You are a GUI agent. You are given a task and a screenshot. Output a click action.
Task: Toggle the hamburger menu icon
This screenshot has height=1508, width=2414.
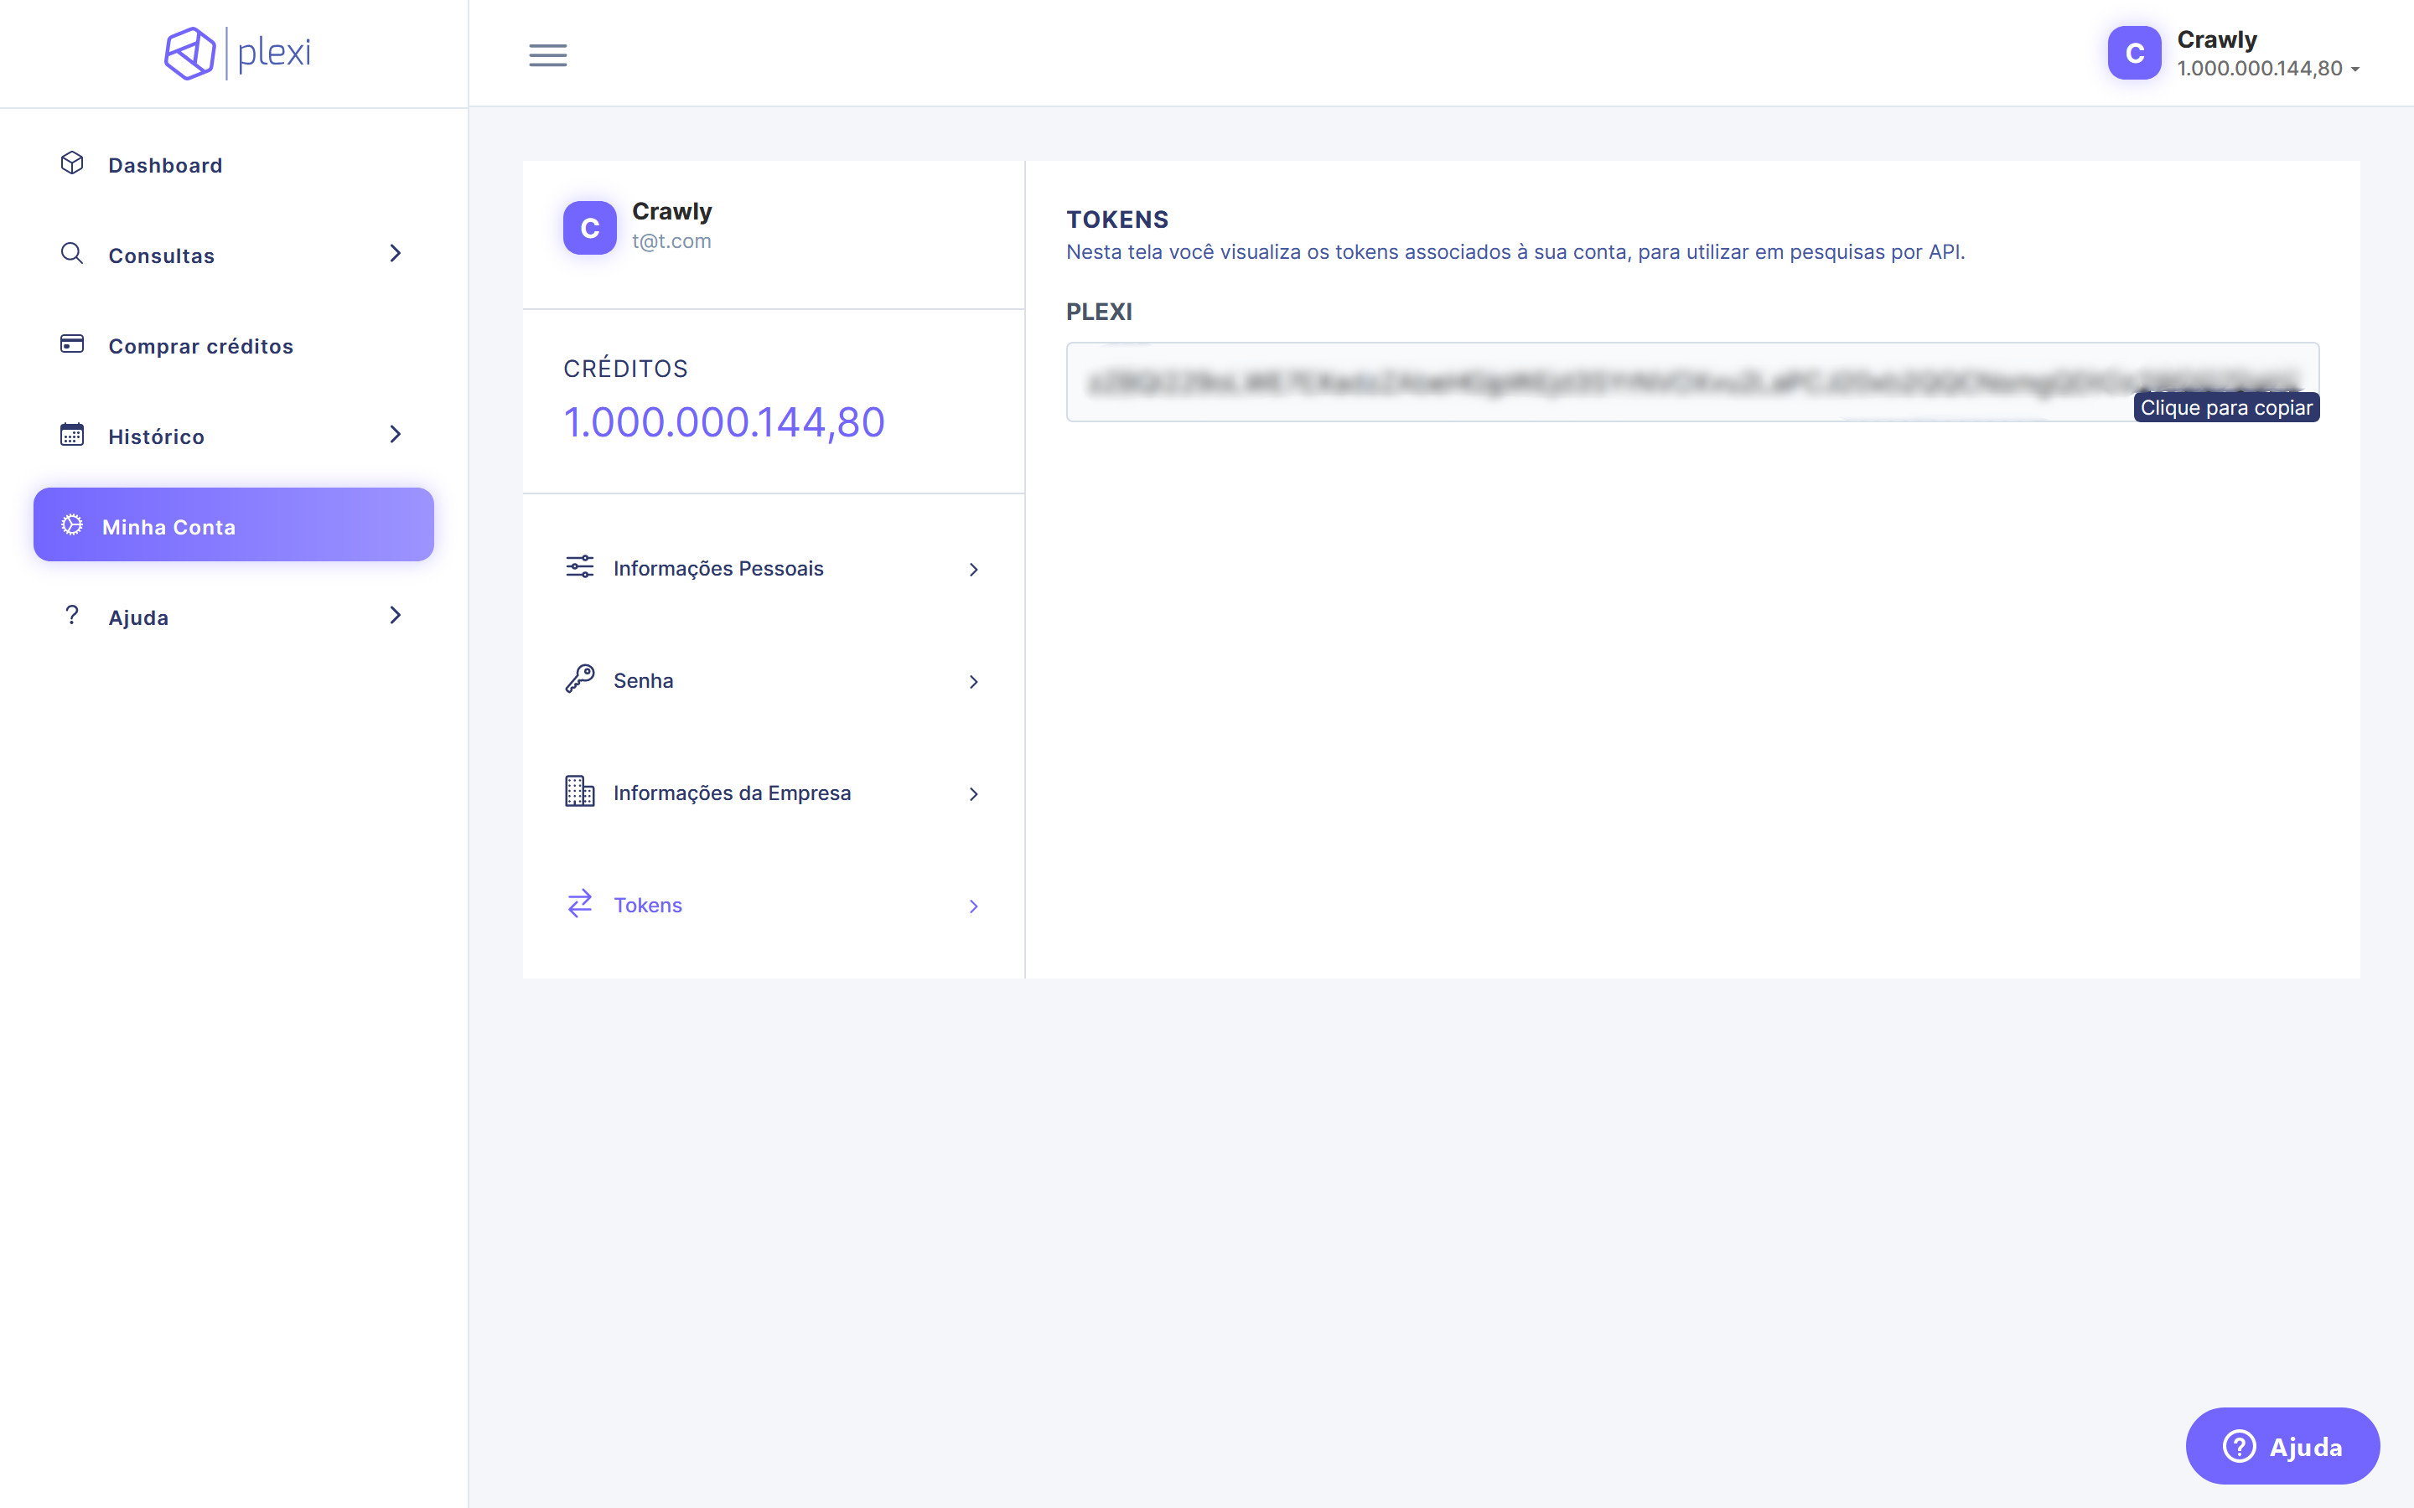[547, 54]
